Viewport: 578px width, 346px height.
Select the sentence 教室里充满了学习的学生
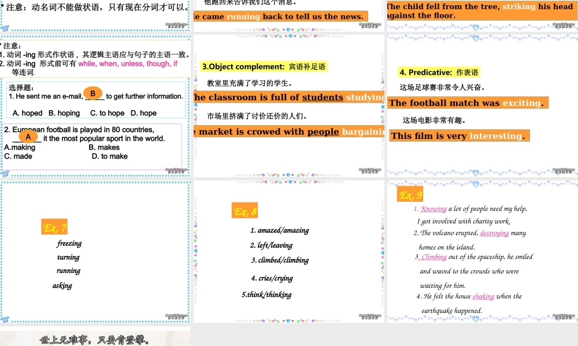click(250, 83)
